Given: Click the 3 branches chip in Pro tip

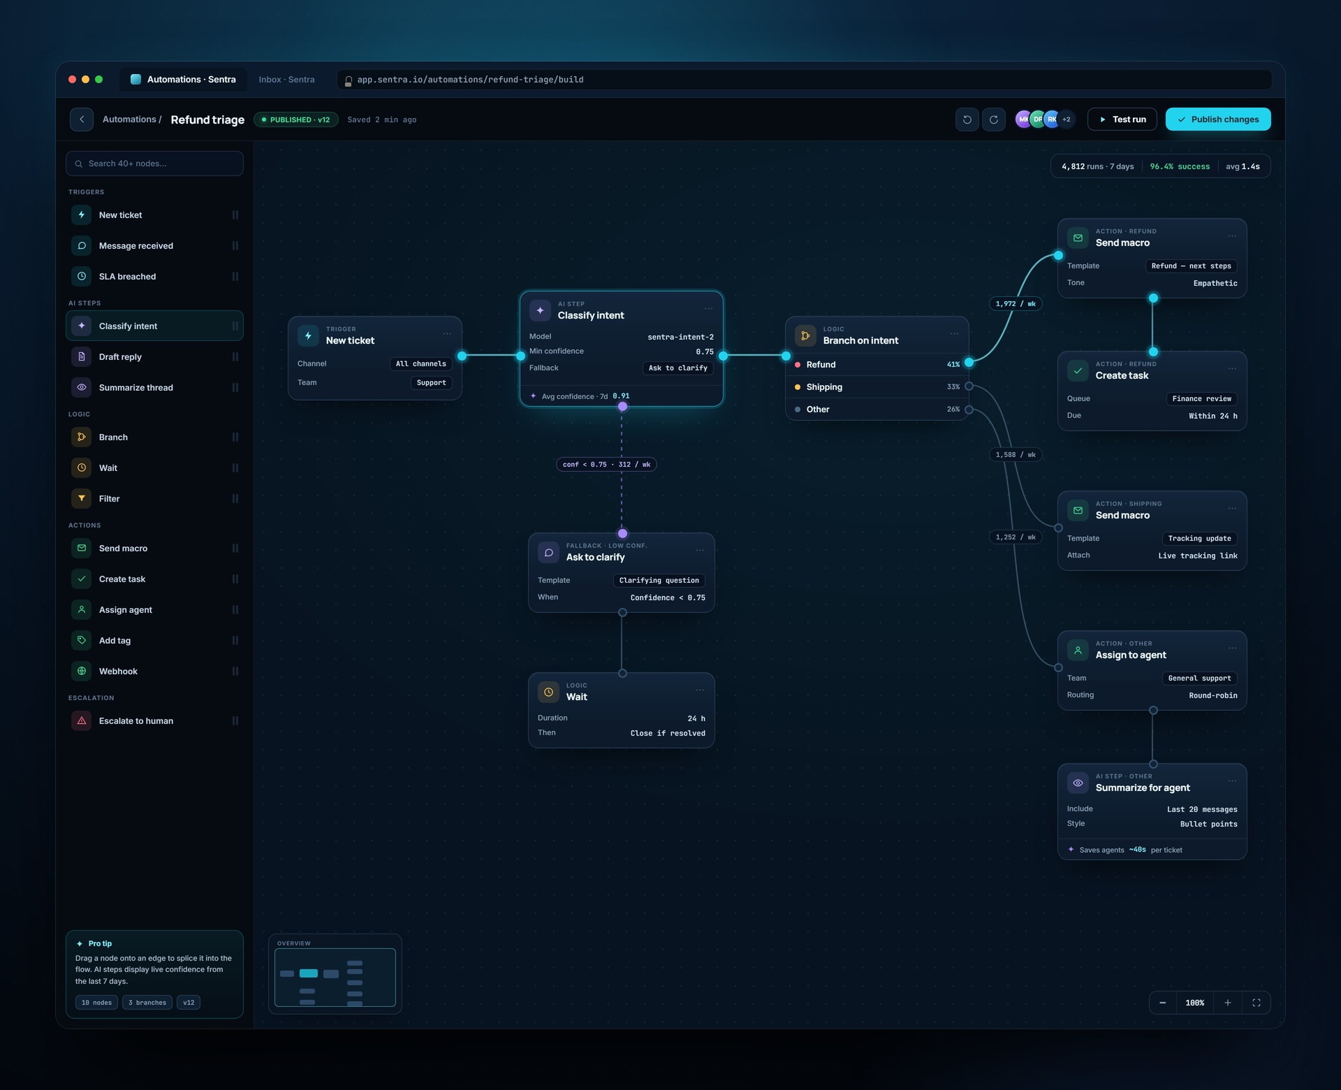Looking at the screenshot, I should 147,1003.
